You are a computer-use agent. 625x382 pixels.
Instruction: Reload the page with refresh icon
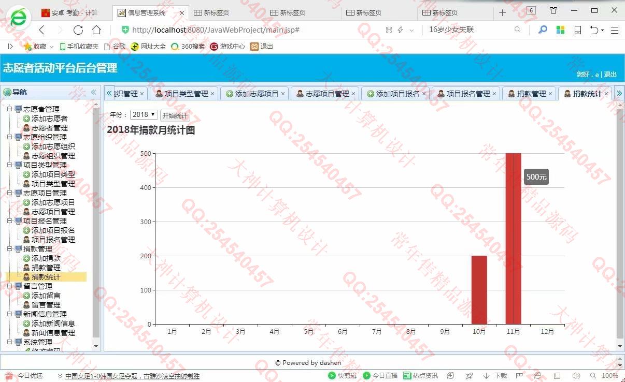tap(78, 30)
